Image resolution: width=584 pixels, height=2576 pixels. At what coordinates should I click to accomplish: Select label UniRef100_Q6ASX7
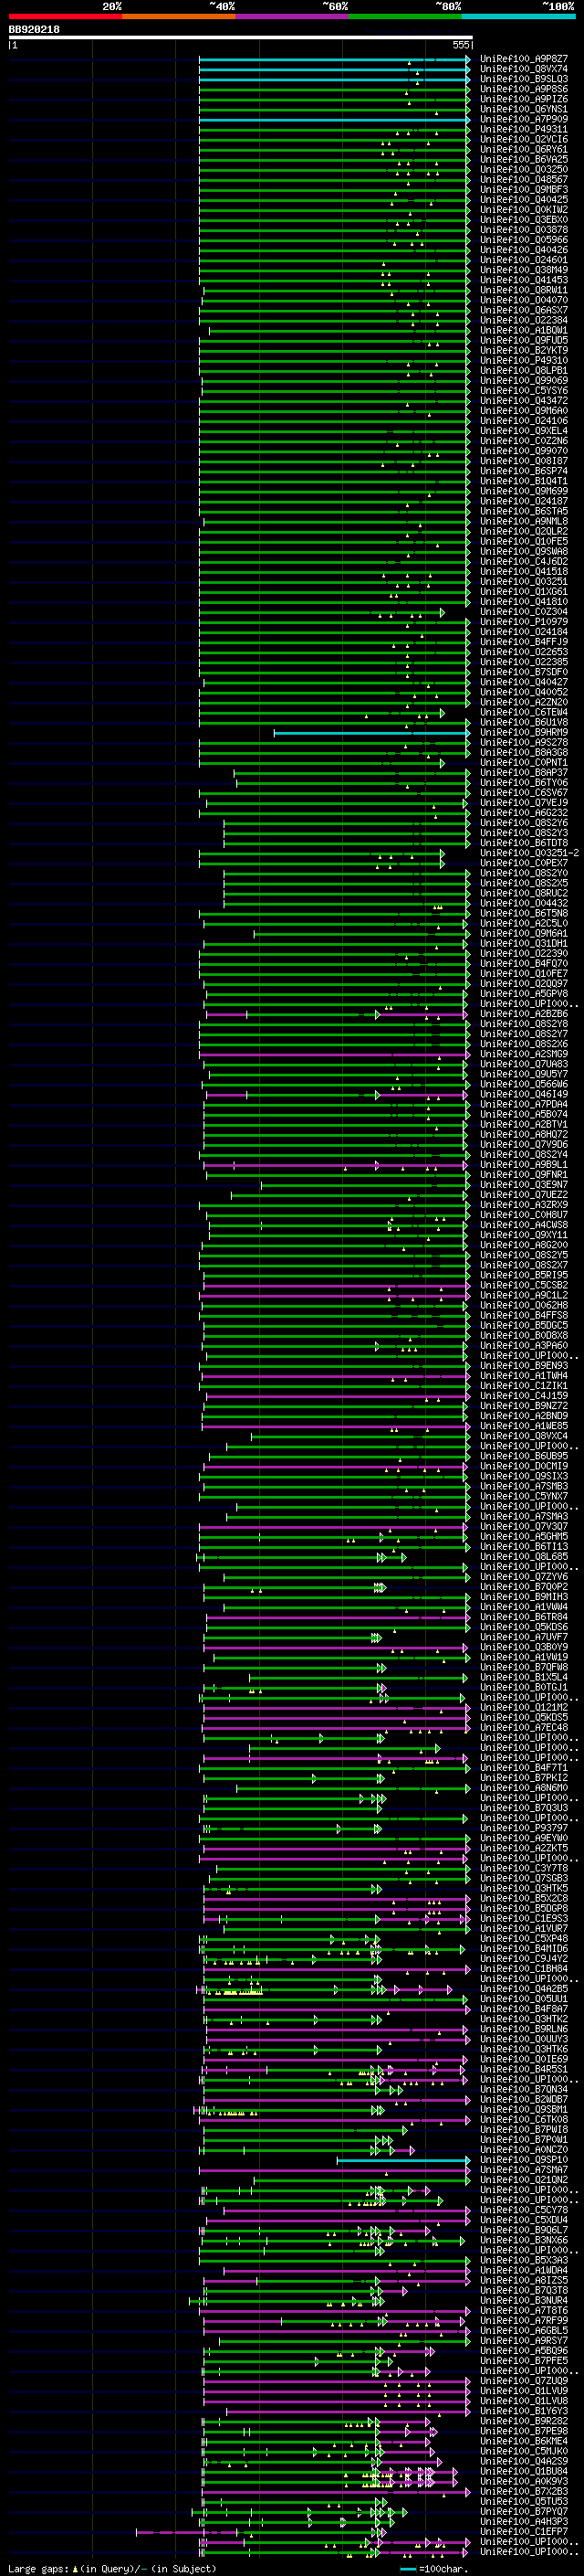pos(524,310)
